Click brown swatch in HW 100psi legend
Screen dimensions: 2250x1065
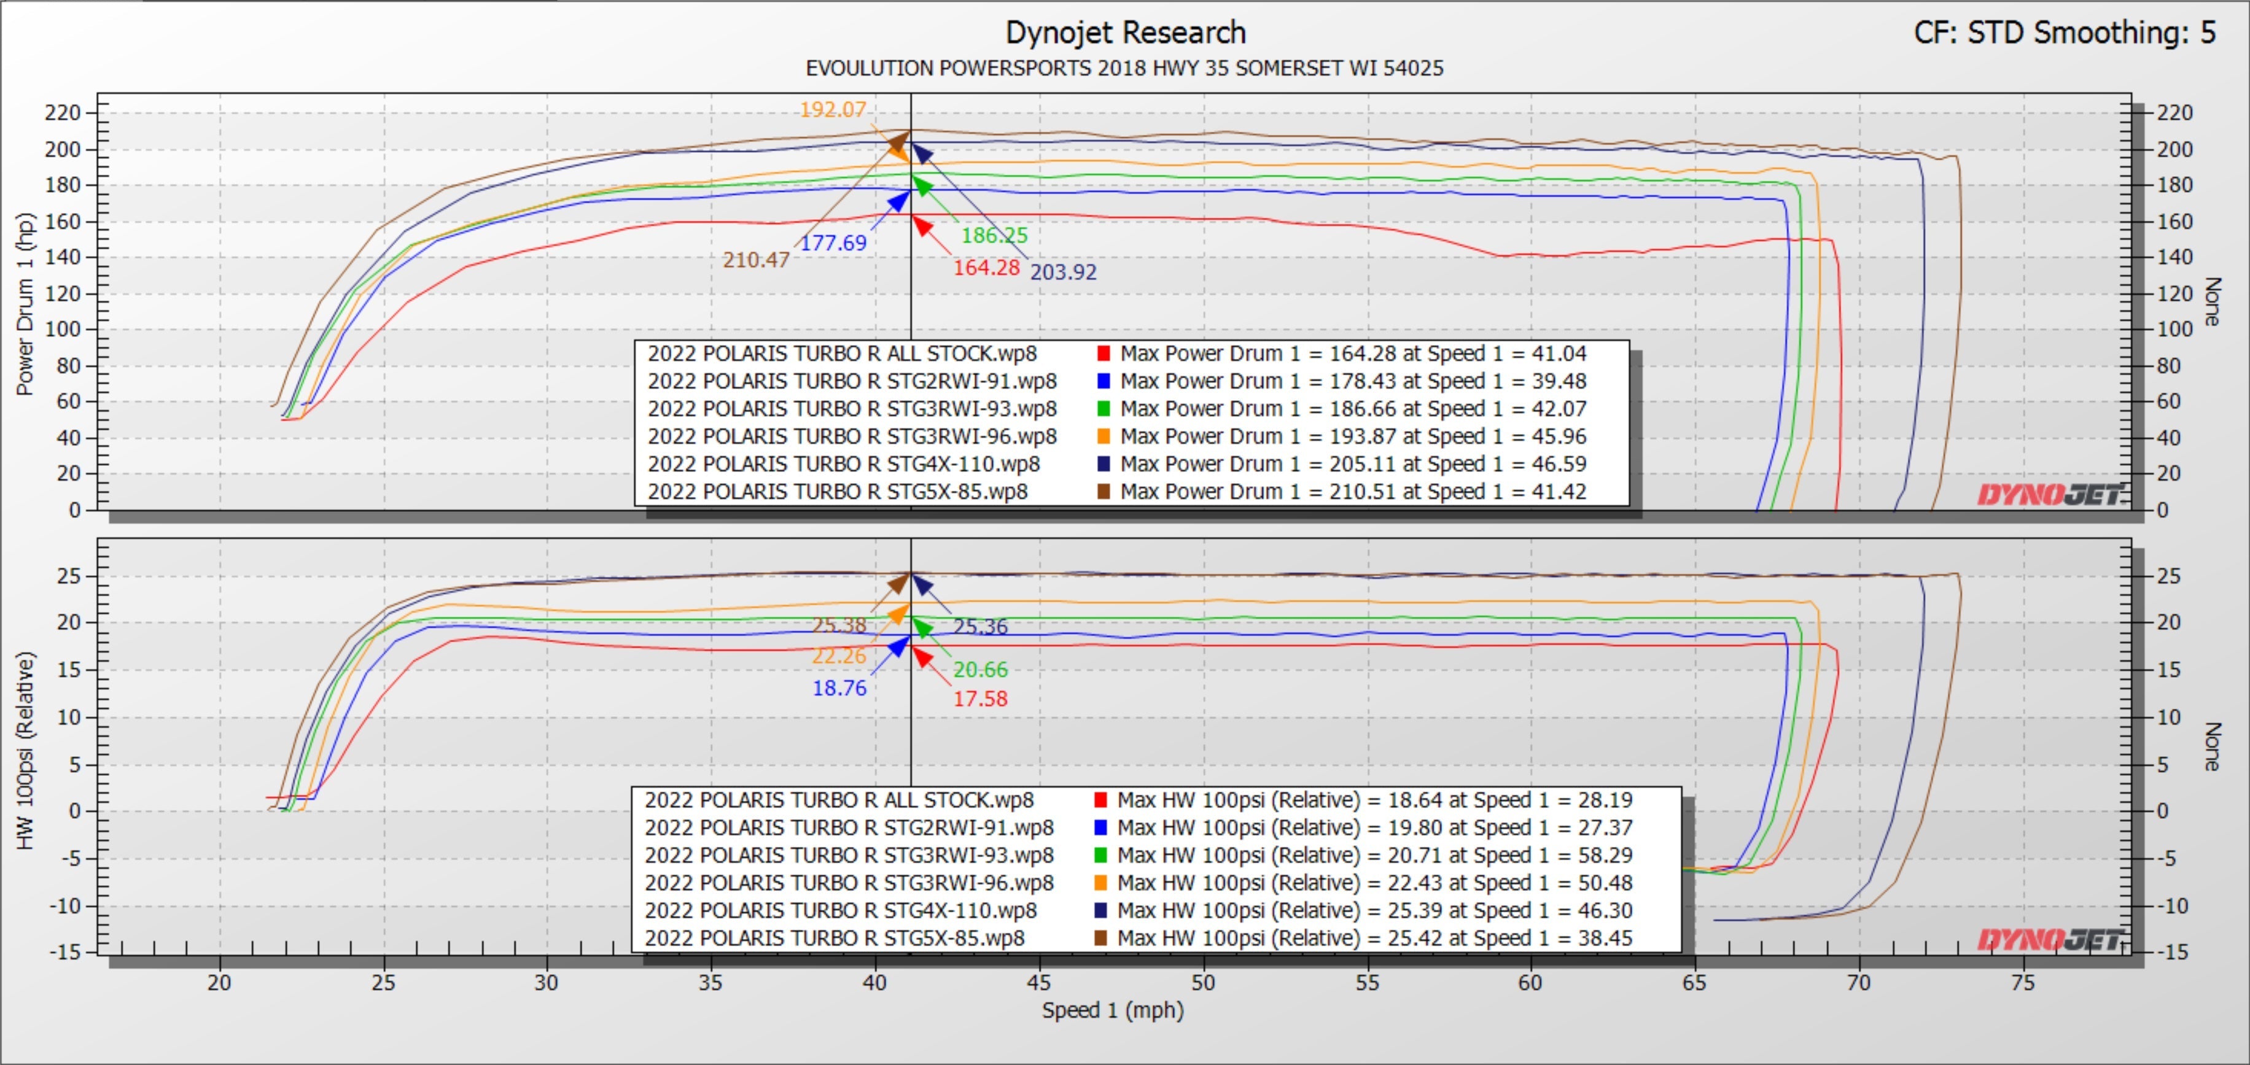point(1100,937)
